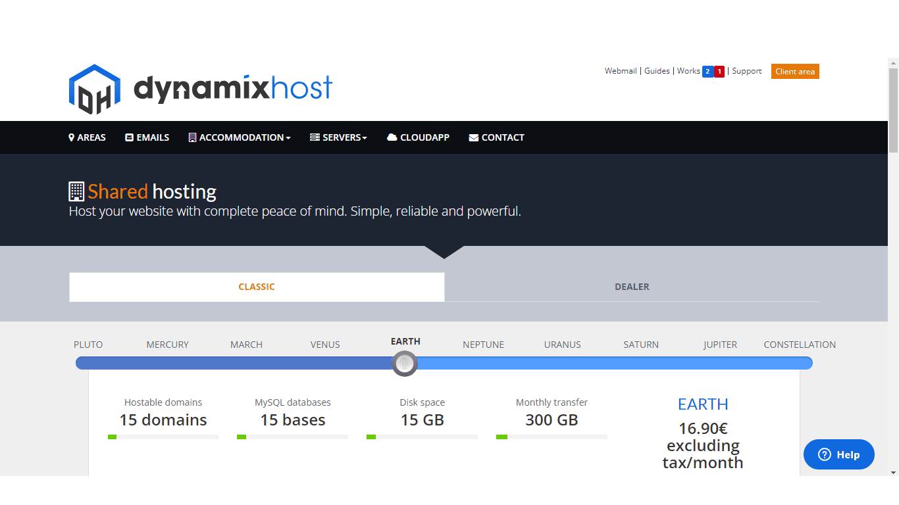Click the '300 GB' monthly transfer value
The image size is (899, 505).
point(552,420)
